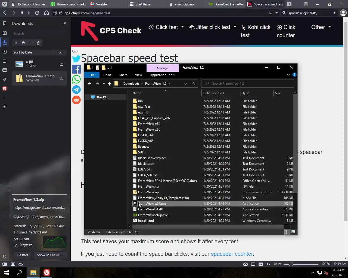Pause downloads in the Downloads panel
Viewport: 348px width, 278px height.
(x=16, y=43)
